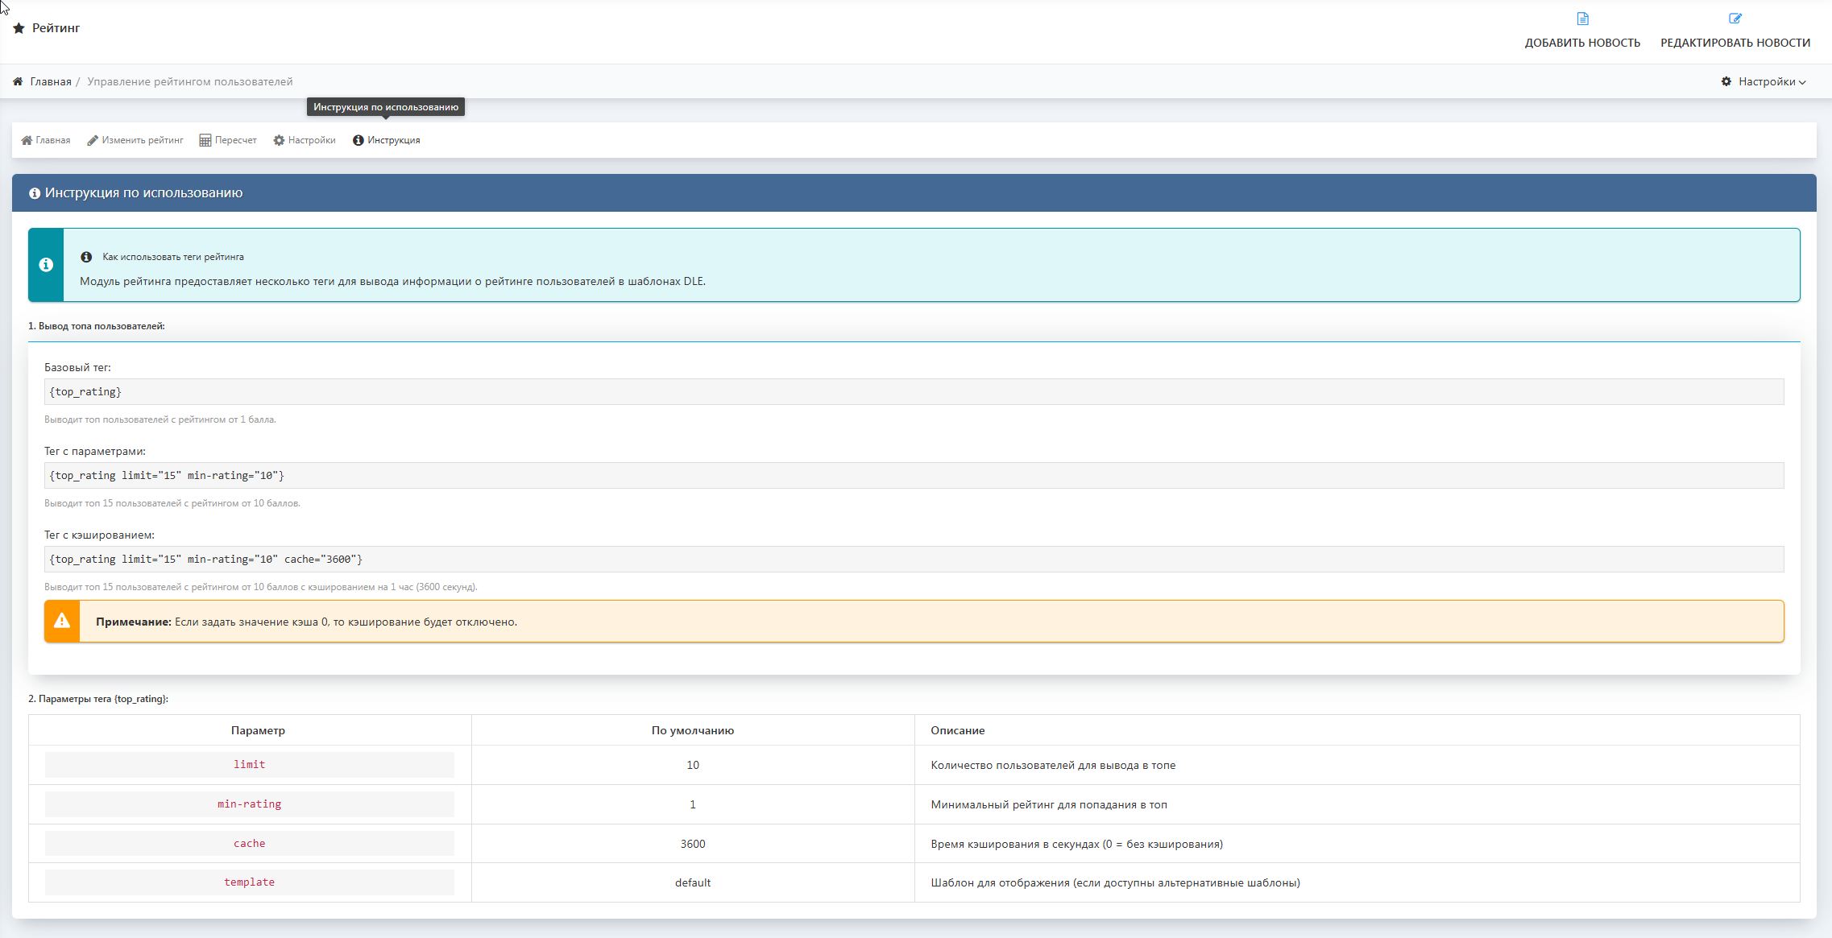Follow the Главная breadcrumb link
Viewport: 1832px width, 938px height.
point(51,81)
